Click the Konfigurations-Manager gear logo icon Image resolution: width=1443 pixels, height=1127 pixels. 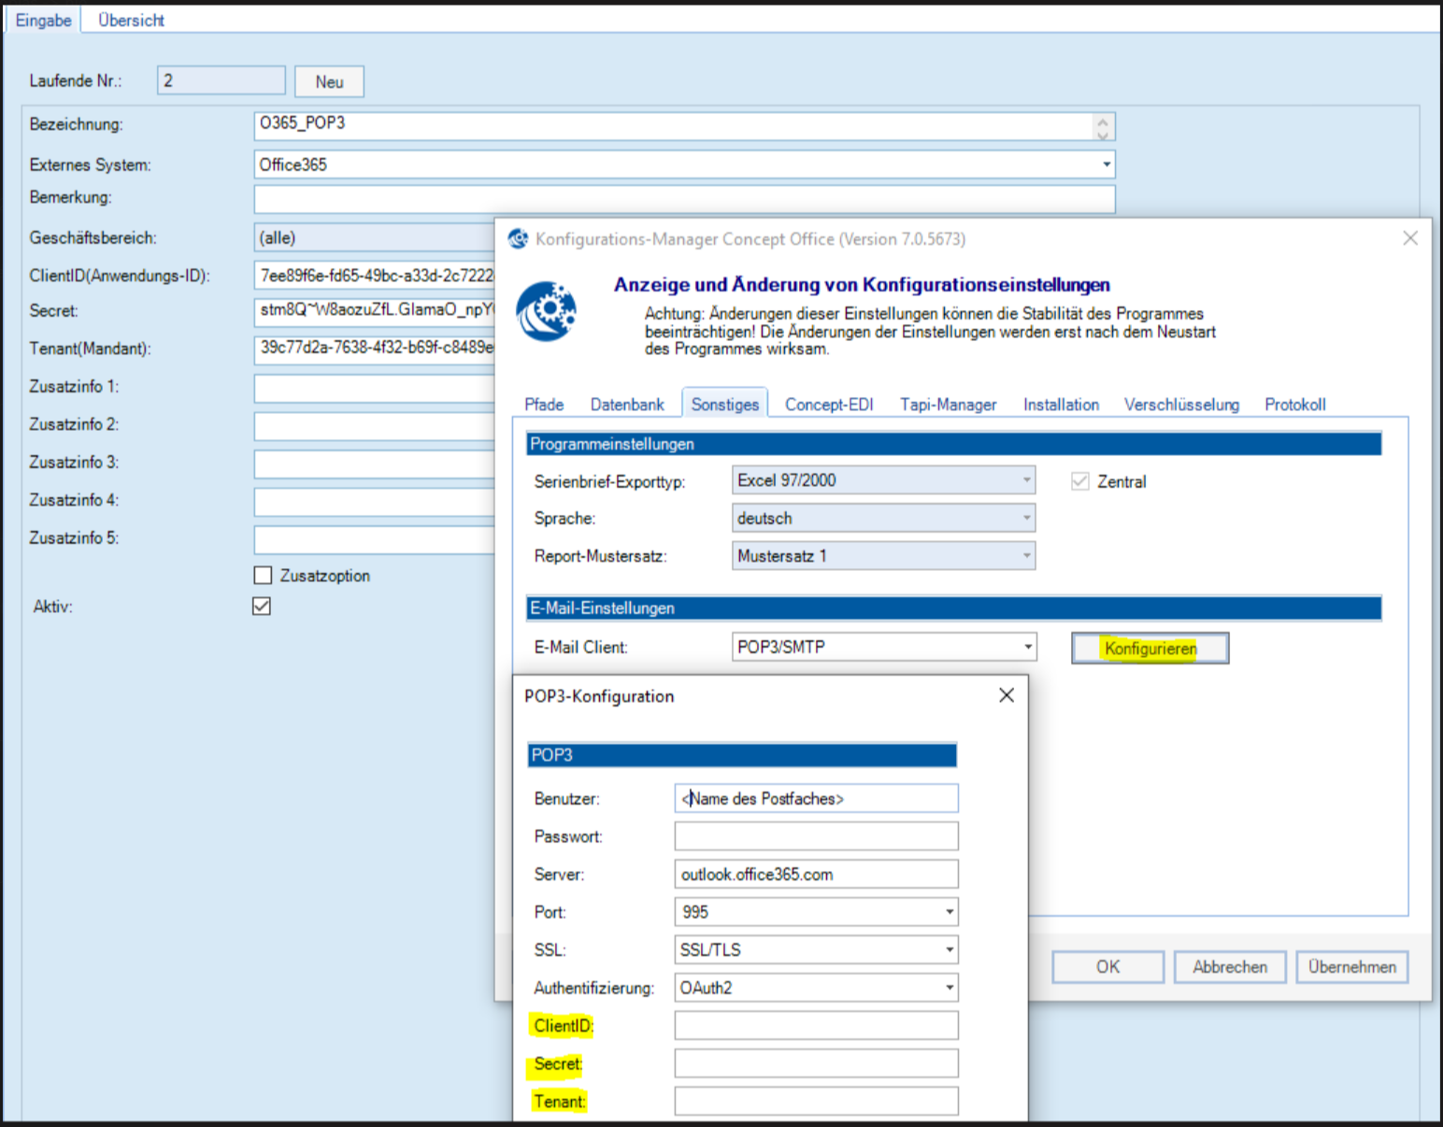click(x=546, y=311)
